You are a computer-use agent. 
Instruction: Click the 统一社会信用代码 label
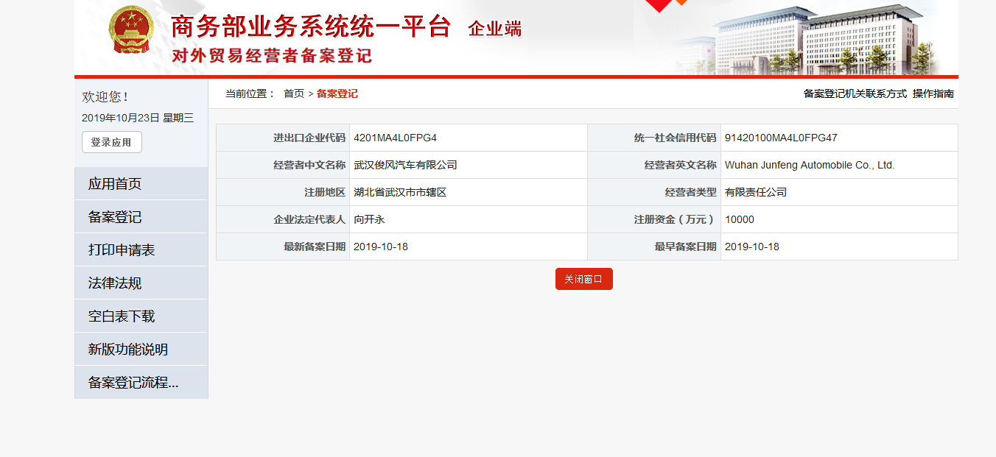click(676, 138)
